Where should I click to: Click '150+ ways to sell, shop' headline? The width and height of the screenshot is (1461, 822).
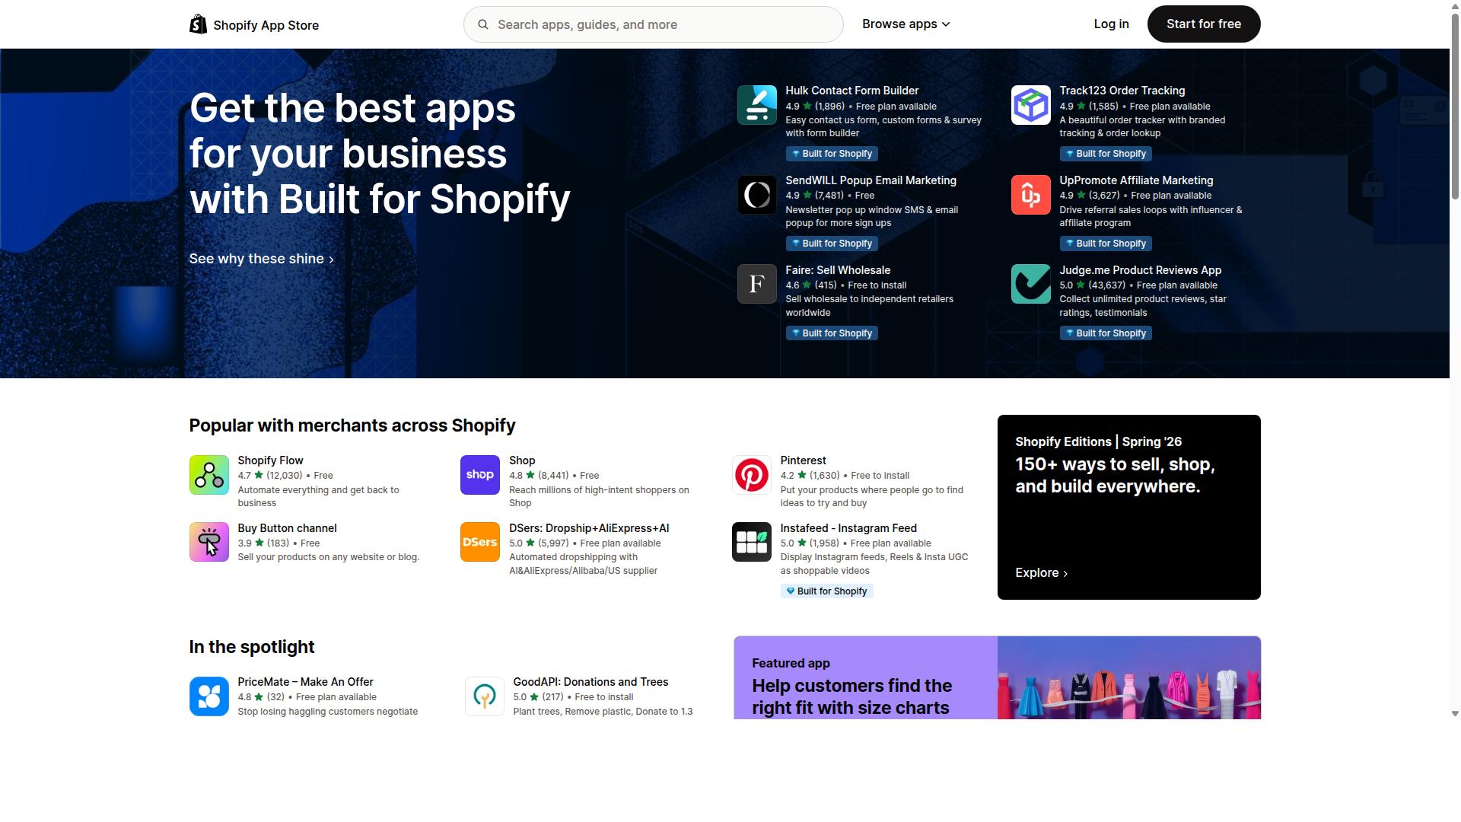pyautogui.click(x=1115, y=475)
